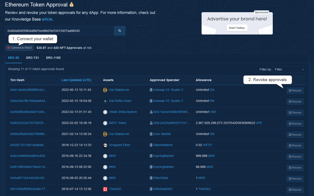Switch to the ERC-721 tab

[32, 58]
